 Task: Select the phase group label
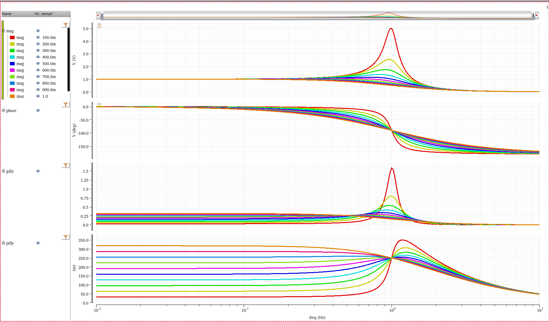click(x=11, y=111)
